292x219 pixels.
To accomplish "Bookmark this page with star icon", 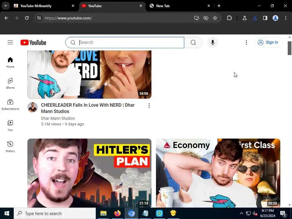I will [215, 18].
